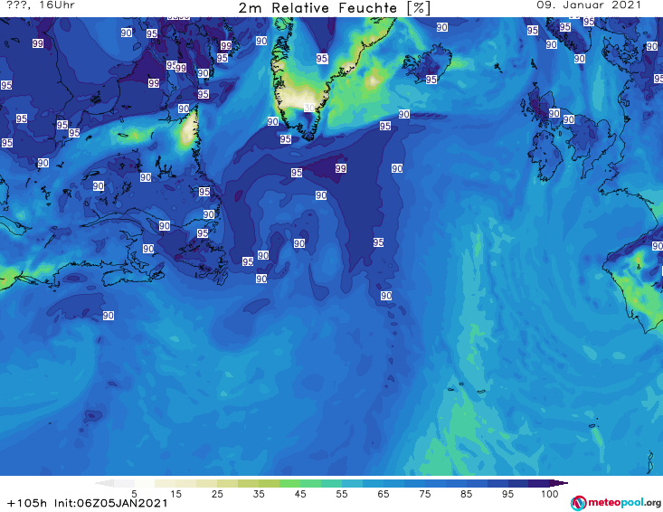Select the title '2m Relative Feuchte [%]'
The image size is (663, 512).
(334, 8)
